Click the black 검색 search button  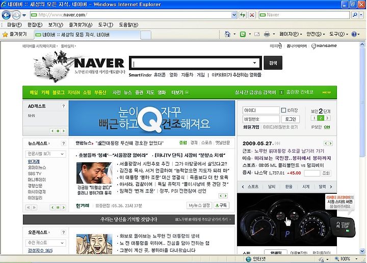click(x=273, y=63)
